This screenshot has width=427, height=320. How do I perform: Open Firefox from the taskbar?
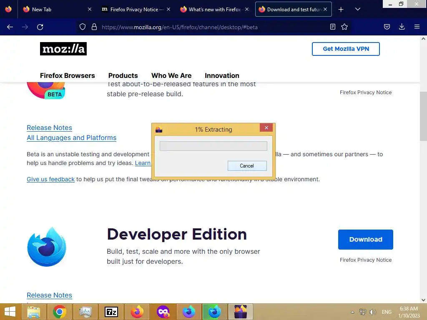coord(137,312)
